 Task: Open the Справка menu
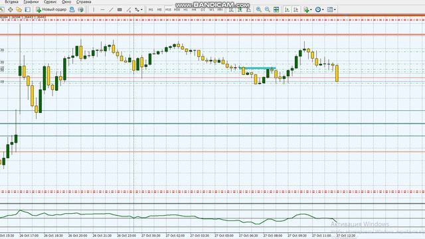[x=84, y=1]
